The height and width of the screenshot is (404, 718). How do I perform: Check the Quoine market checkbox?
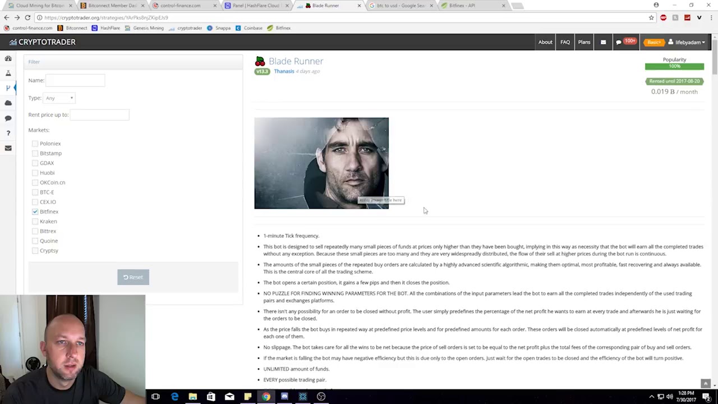35,241
